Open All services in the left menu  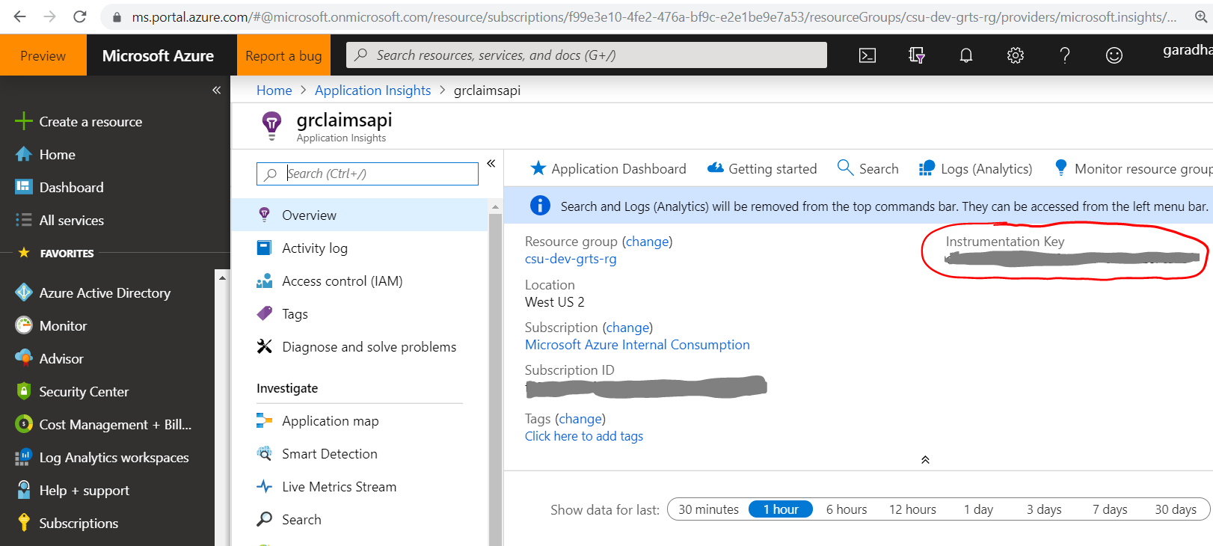[71, 221]
